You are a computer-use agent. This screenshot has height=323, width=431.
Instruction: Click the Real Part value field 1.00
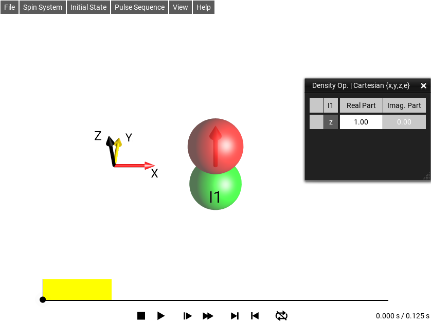pyautogui.click(x=361, y=122)
